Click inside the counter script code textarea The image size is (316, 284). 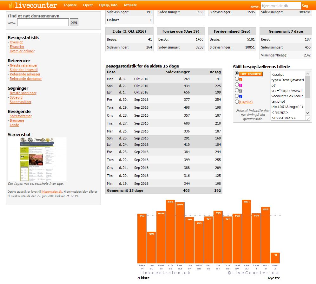click(288, 96)
